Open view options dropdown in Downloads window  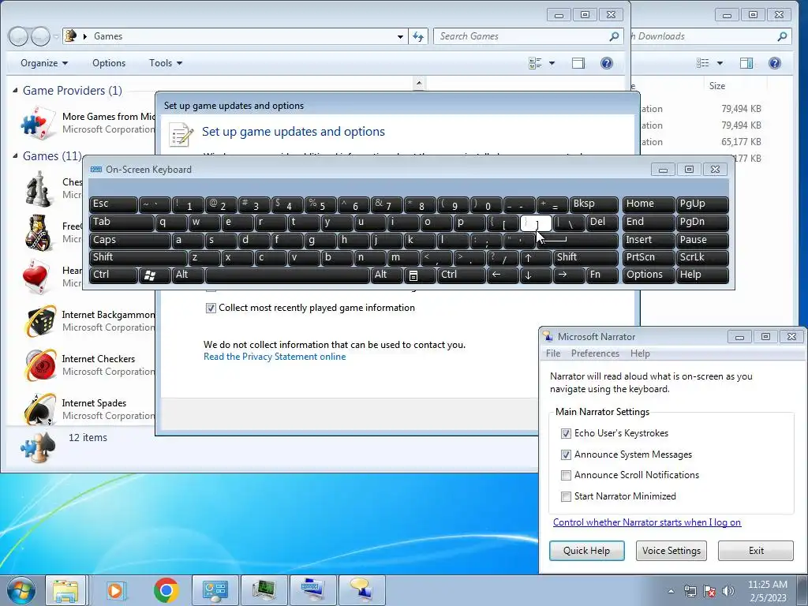click(x=720, y=63)
